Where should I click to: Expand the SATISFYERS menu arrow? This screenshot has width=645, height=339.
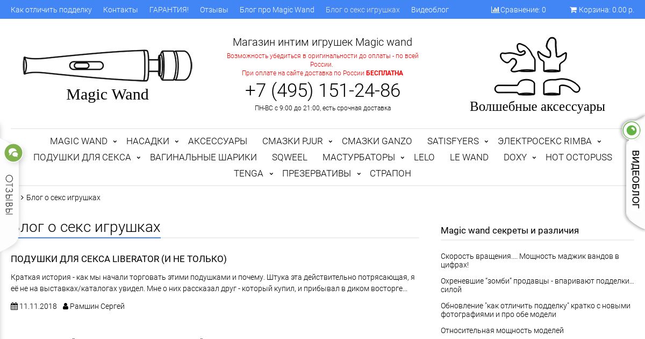[486, 142]
